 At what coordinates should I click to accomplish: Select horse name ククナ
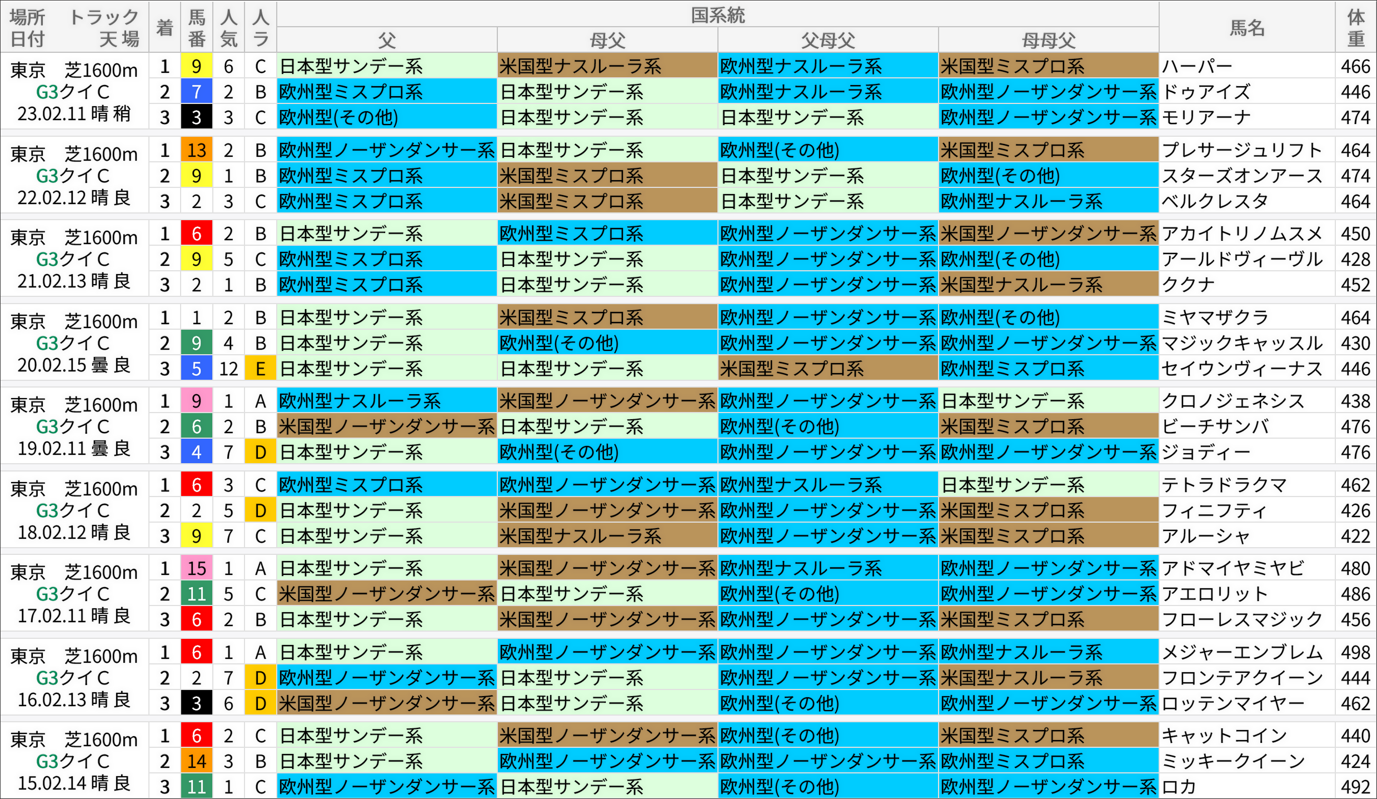(x=1188, y=285)
